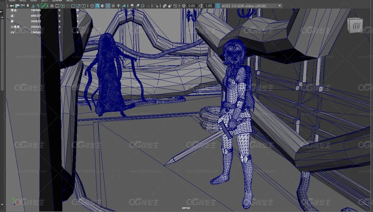Click the camera Bookmarks icon
Image resolution: width=373 pixels, height=212 pixels.
[x=28, y=6]
